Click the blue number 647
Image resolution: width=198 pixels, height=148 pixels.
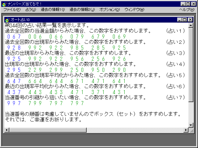point(14,81)
